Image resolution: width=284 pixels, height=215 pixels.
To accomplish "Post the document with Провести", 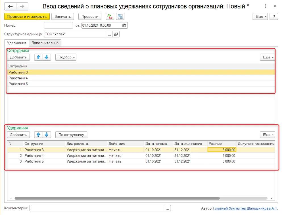I will click(90, 16).
